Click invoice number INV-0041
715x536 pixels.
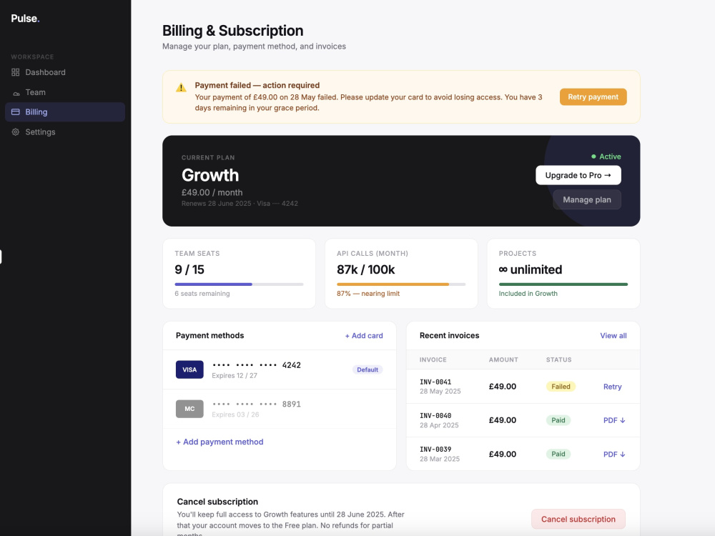point(435,382)
